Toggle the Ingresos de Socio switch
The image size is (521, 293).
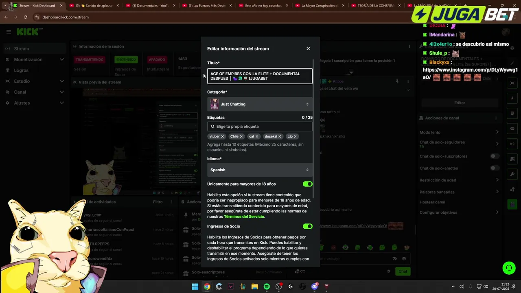307,226
